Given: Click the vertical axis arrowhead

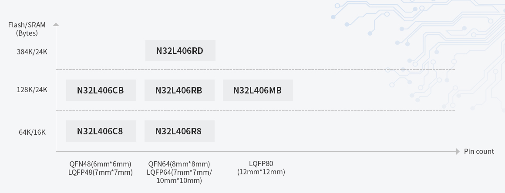Looking at the screenshot, I should [56, 24].
